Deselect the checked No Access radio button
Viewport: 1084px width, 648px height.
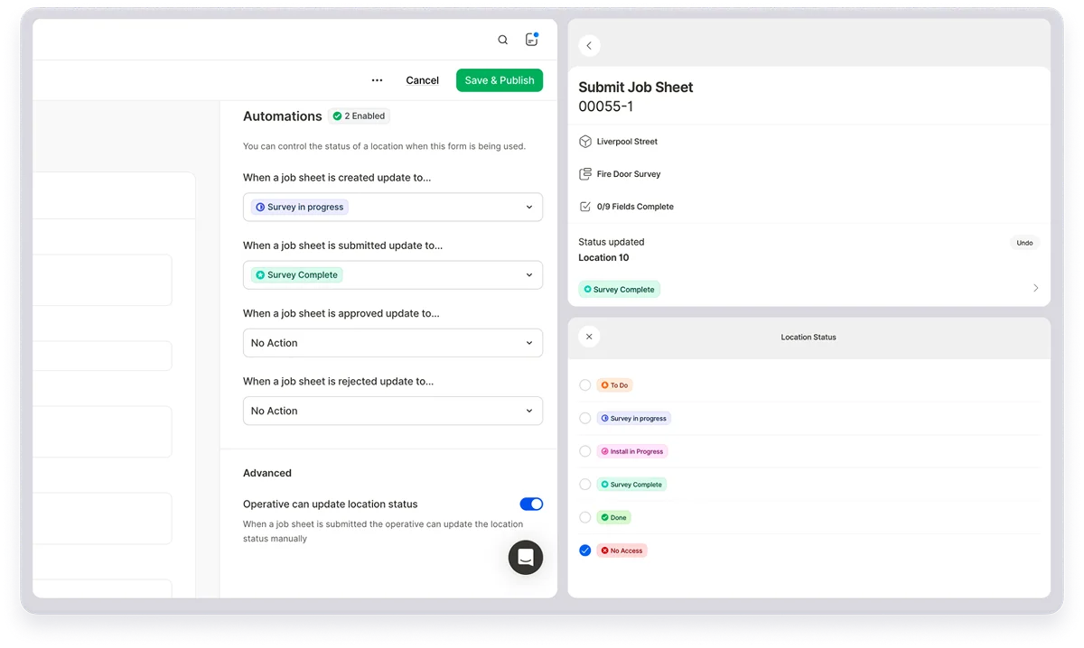[585, 551]
